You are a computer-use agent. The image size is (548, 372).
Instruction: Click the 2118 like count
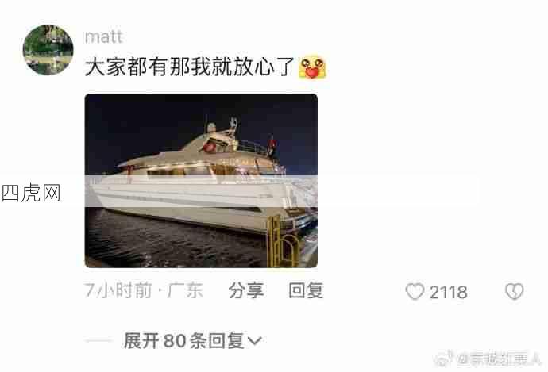click(449, 293)
